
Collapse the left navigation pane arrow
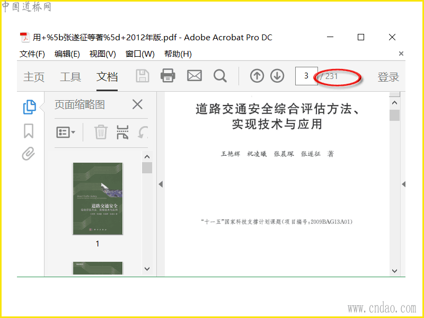coord(161,184)
